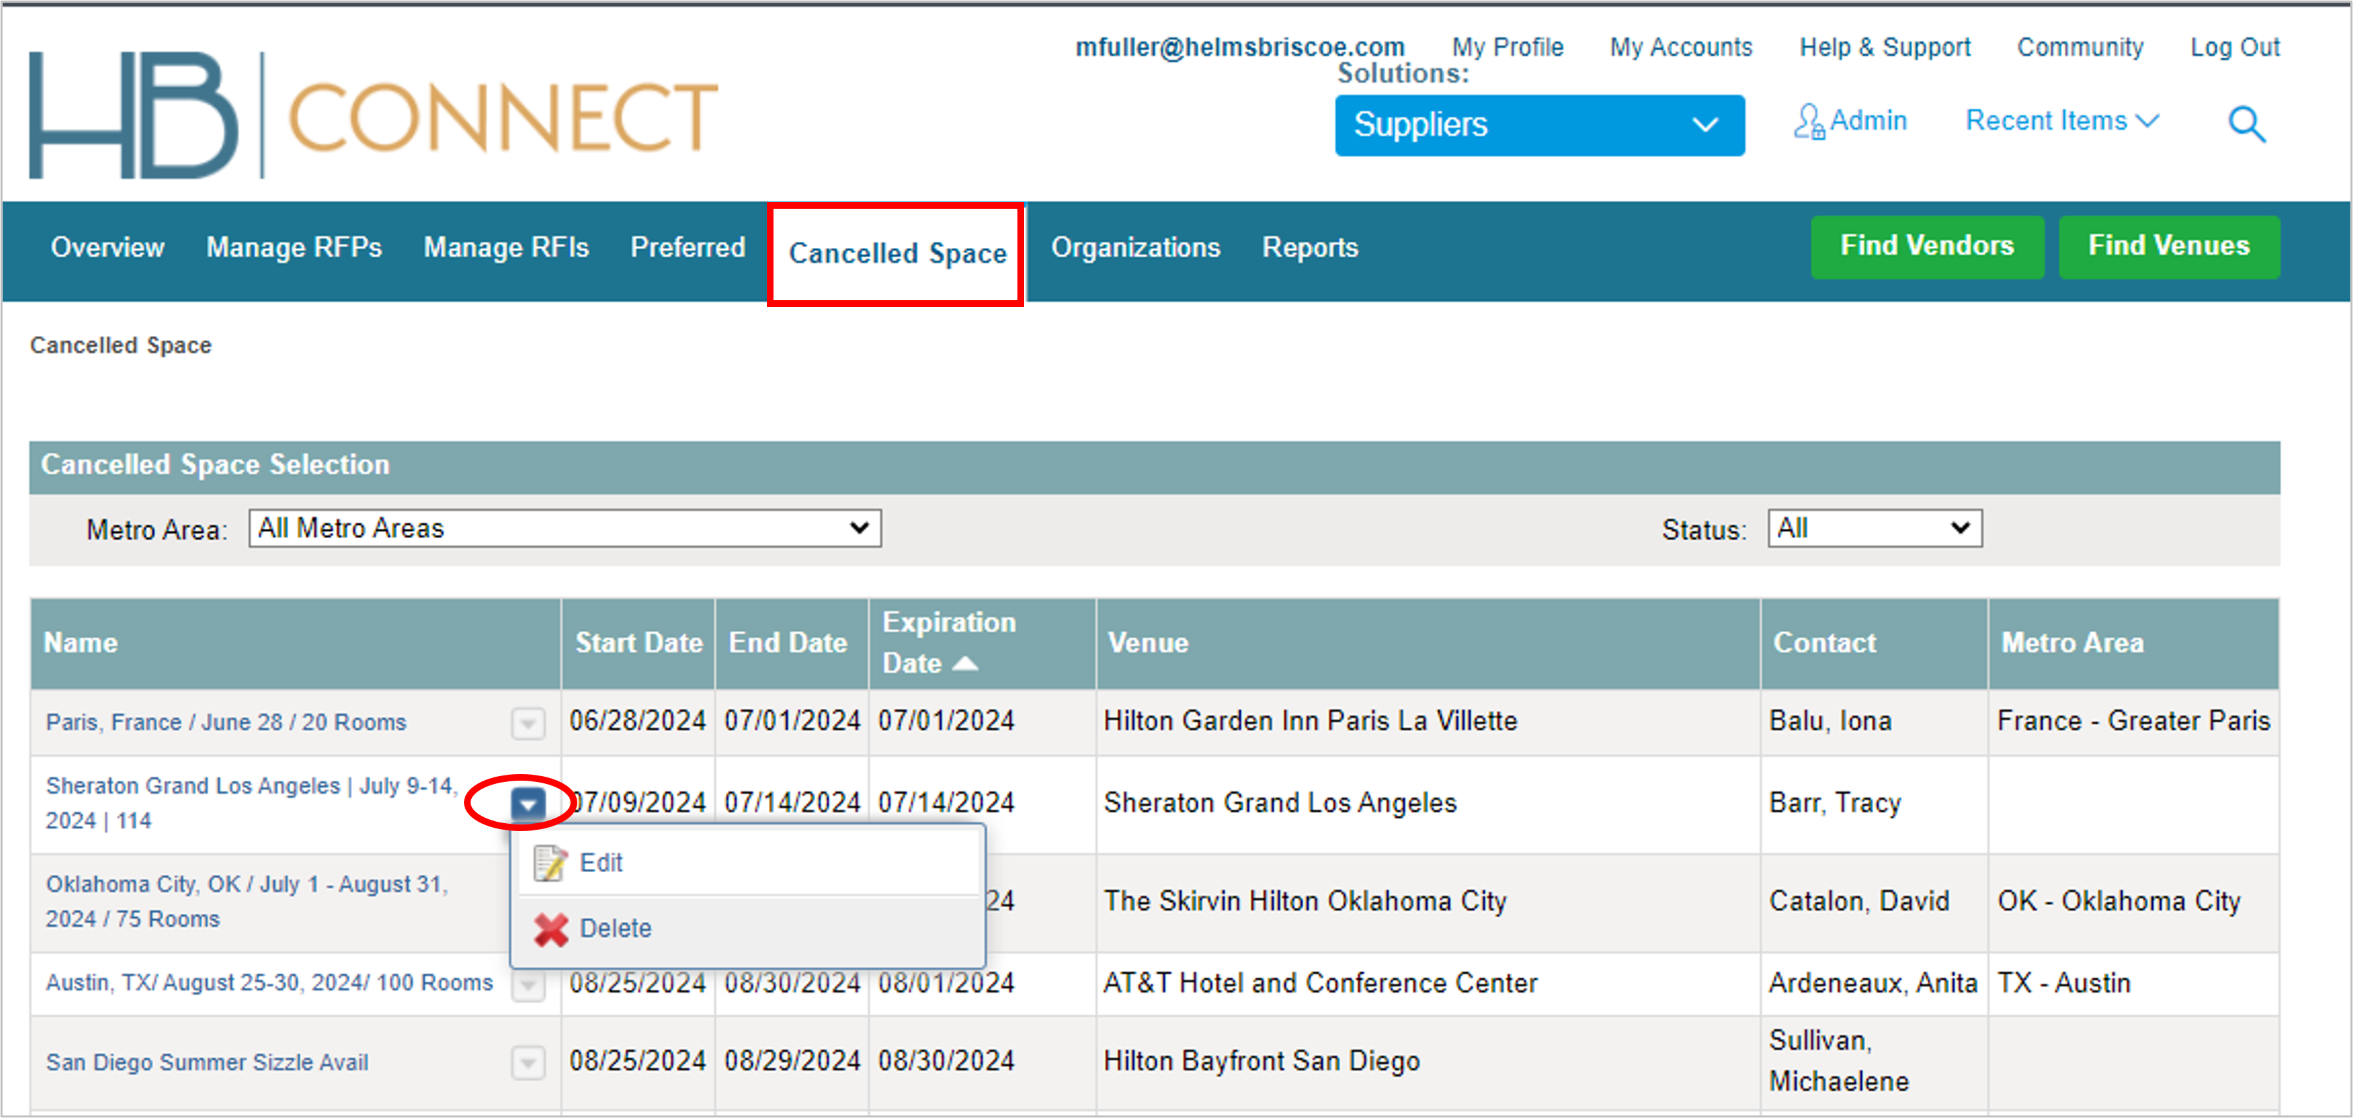Switch to the Manage RFPs tab
2353x1118 pixels.
[293, 247]
